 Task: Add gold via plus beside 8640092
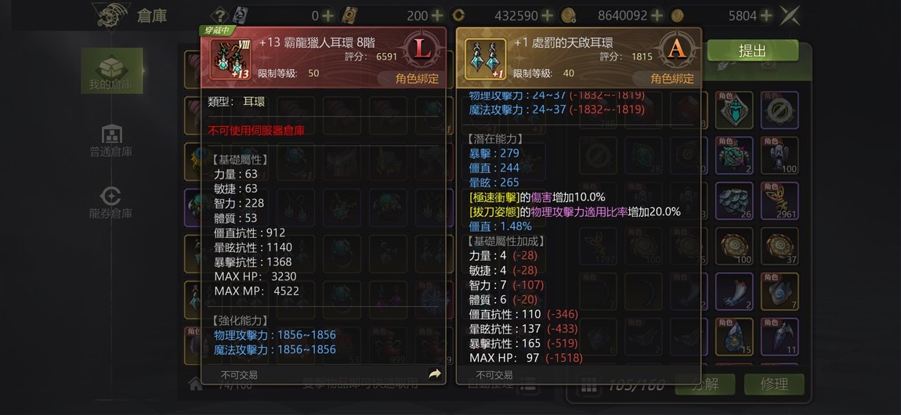[657, 16]
